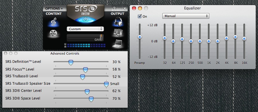This screenshot has width=258, height=112.
Task: Click the 1K band slider knob
Action: [x=209, y=41]
